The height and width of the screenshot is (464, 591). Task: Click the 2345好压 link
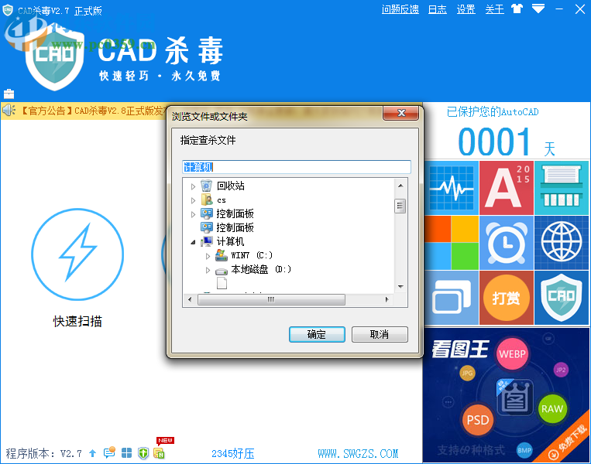pyautogui.click(x=233, y=453)
